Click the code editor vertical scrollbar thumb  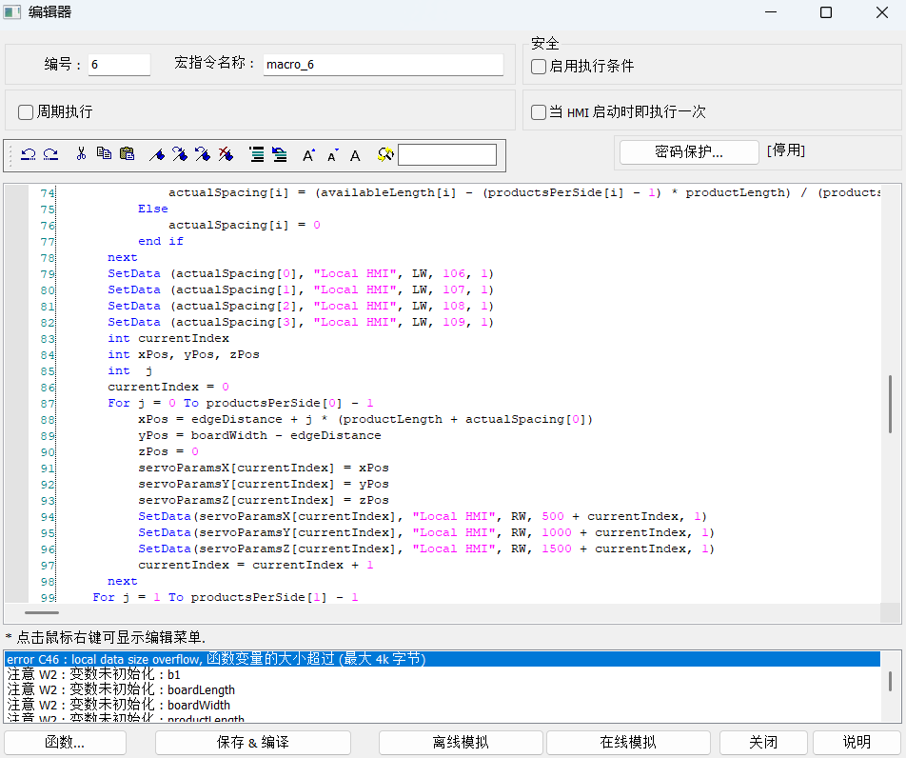coord(891,404)
